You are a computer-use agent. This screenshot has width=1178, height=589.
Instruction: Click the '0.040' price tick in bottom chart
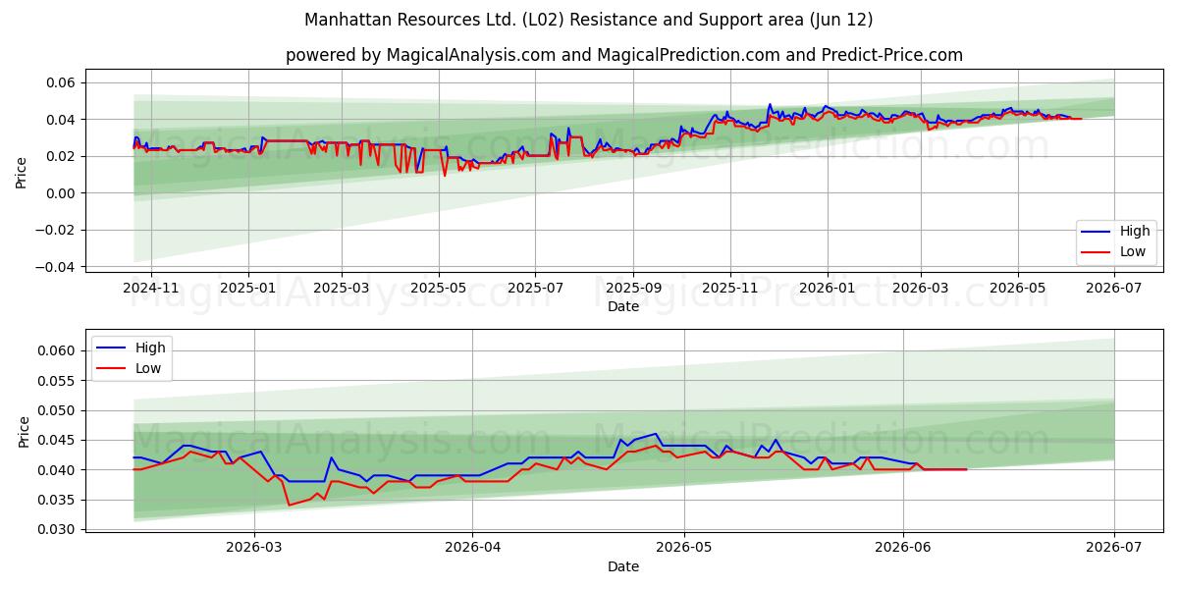tap(59, 470)
